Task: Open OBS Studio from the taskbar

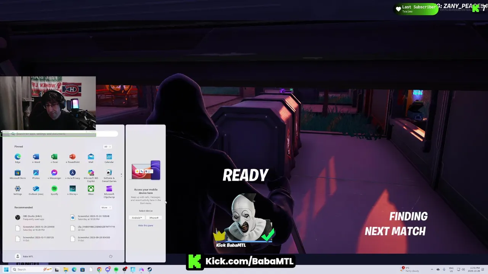Action: point(124,269)
